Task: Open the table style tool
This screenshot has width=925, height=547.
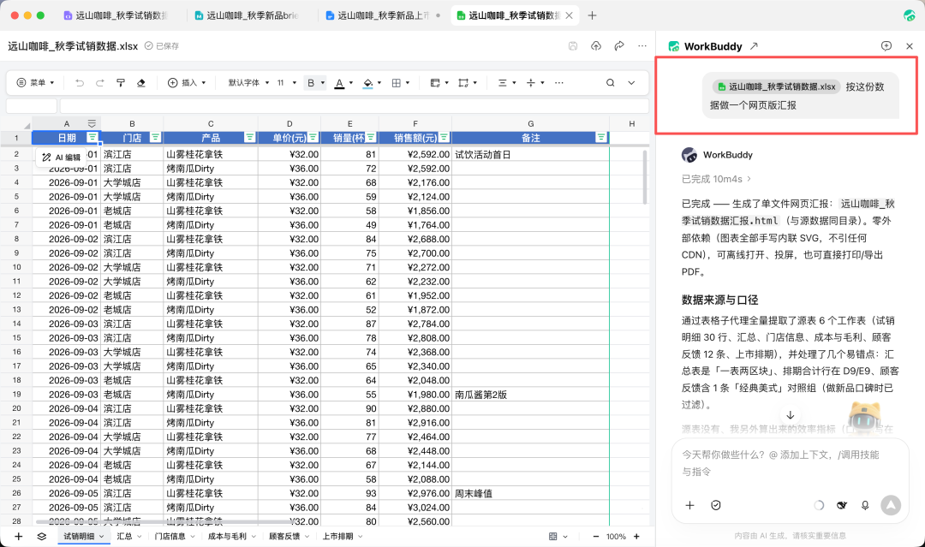Action: pos(435,83)
